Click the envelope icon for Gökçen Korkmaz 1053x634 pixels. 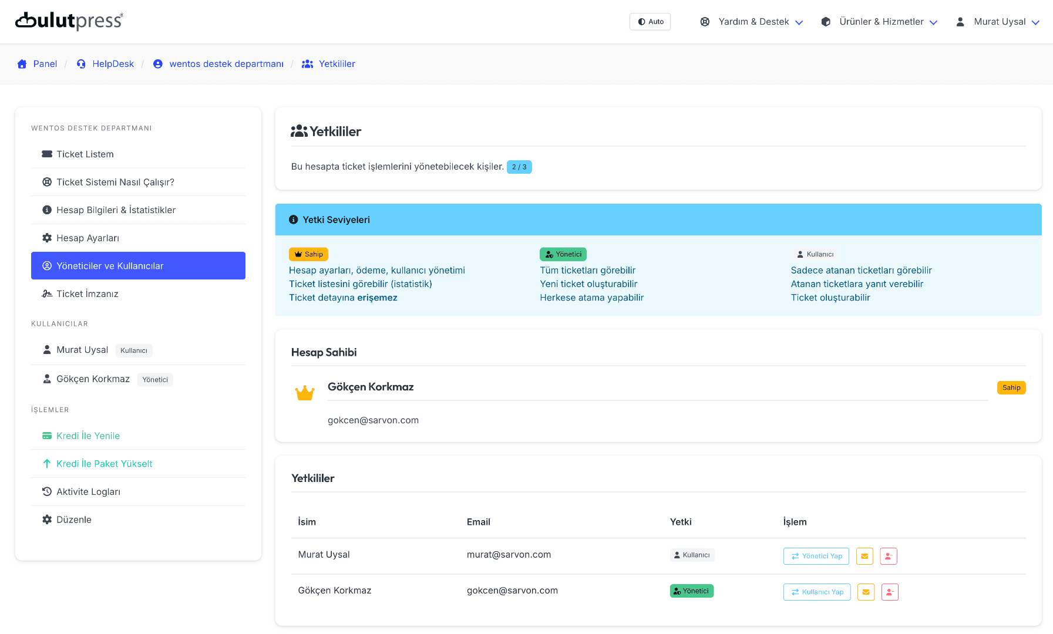click(x=866, y=592)
